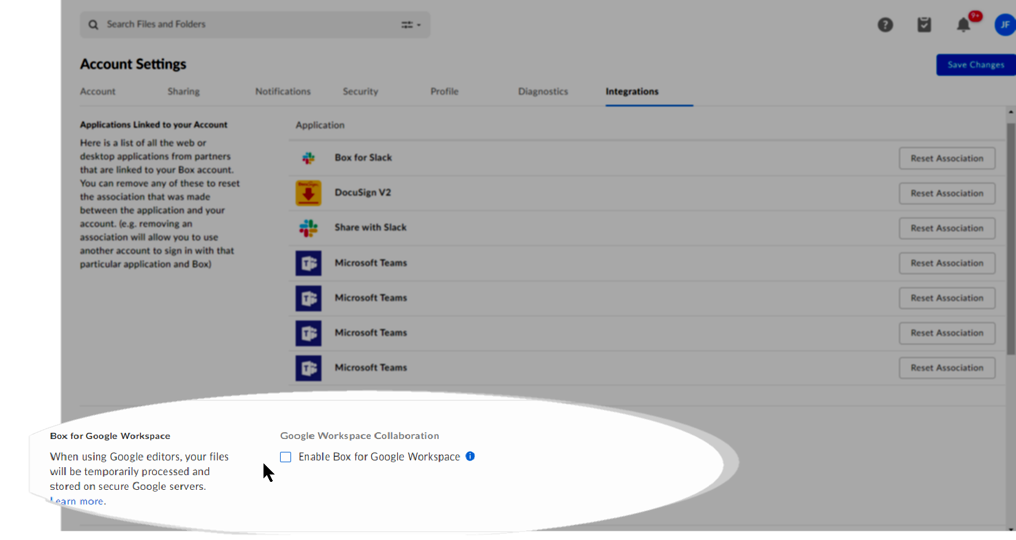Click the DocuSign V2 app icon
This screenshot has width=1016, height=540.
point(308,193)
